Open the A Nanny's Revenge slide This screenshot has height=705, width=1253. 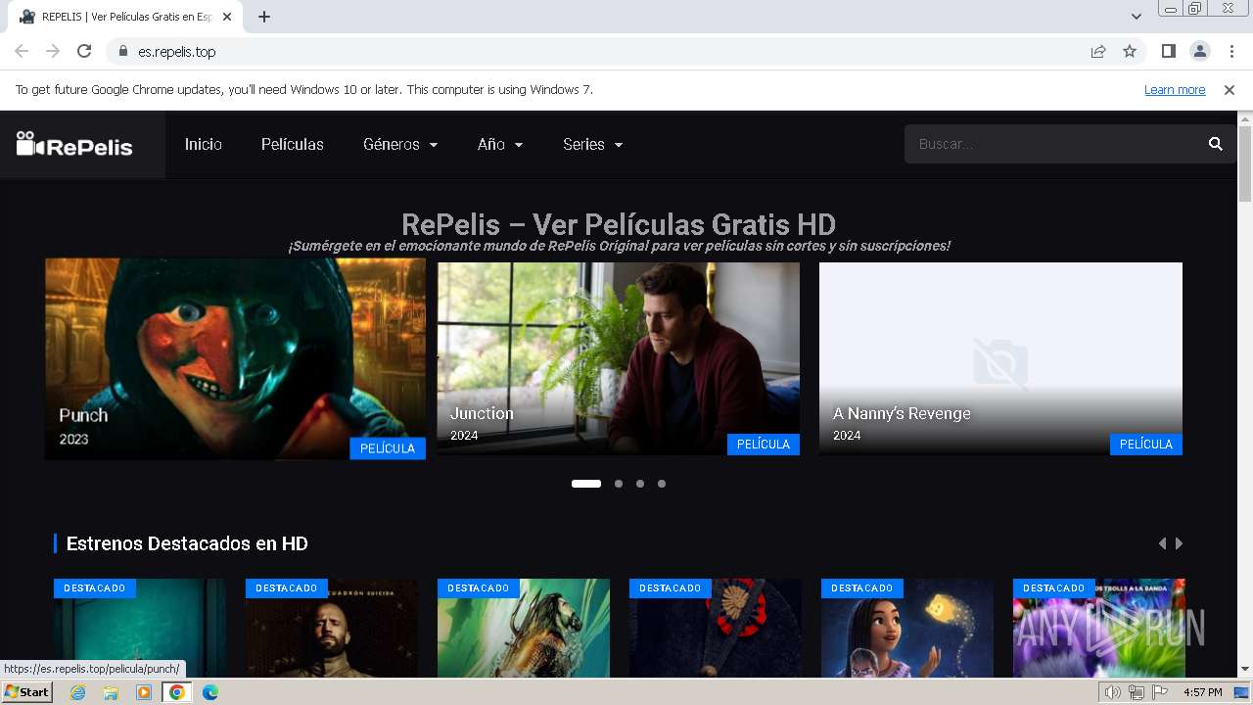(x=1000, y=358)
